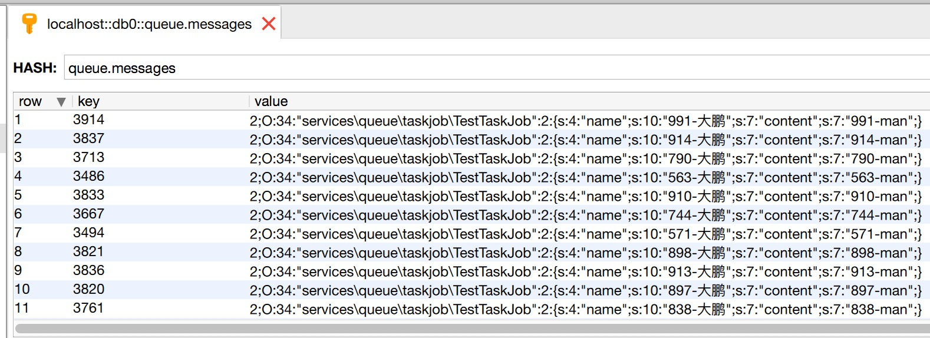Select key cell 3486
The width and height of the screenshot is (930, 338).
tap(88, 177)
